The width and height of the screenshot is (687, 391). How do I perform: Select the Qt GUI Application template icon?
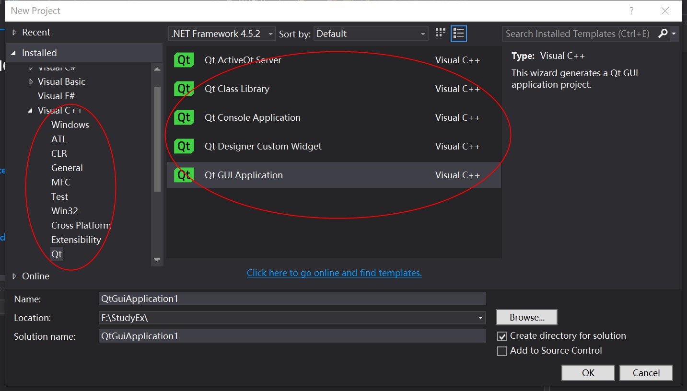pyautogui.click(x=184, y=174)
